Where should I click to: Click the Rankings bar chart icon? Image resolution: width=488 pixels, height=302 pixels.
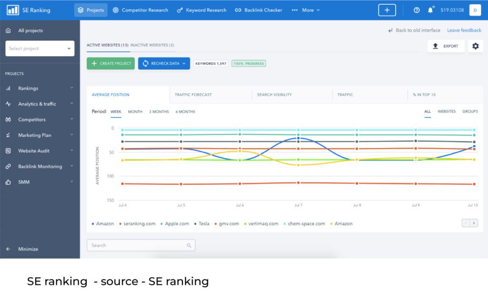8,88
